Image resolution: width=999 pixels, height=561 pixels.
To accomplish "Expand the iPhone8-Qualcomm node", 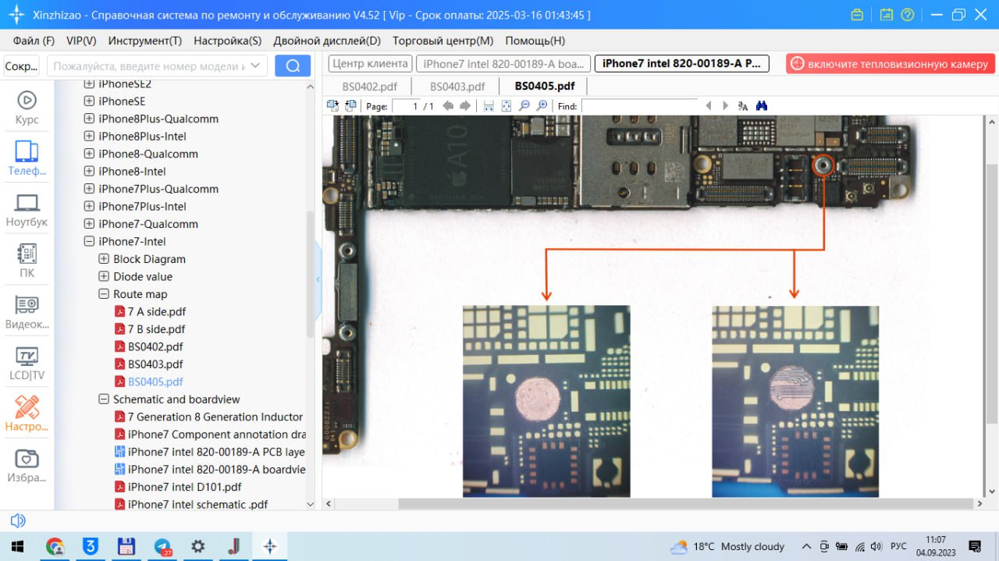I will click(89, 154).
